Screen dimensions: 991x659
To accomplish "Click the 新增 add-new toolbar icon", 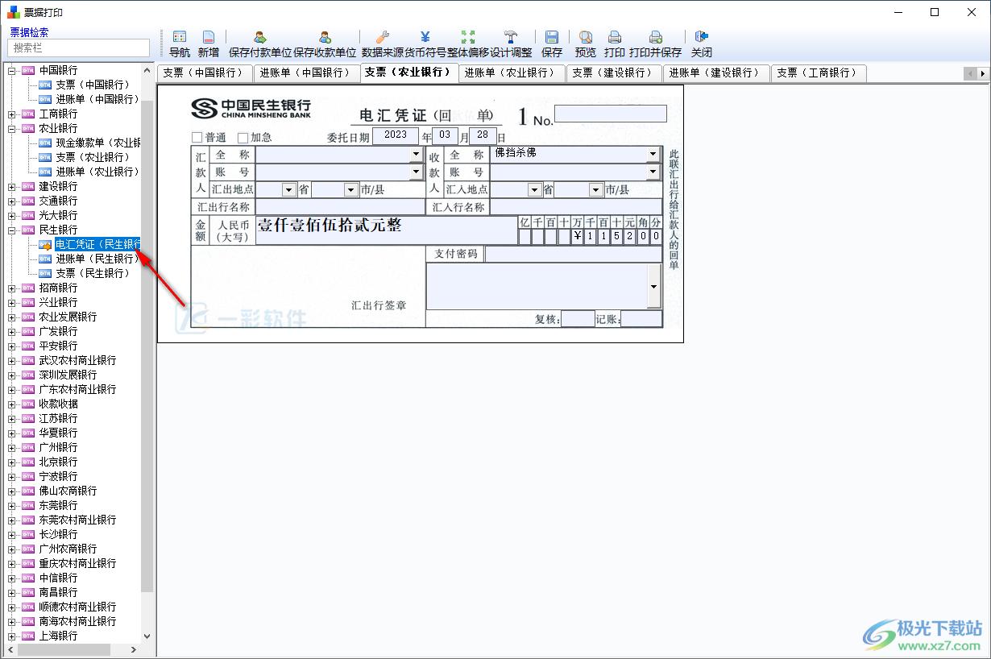I will (208, 37).
